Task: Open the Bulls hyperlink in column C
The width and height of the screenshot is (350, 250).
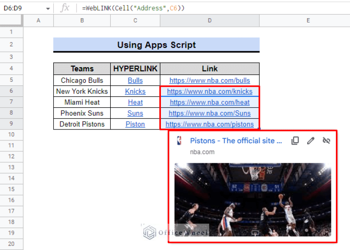Action: [x=135, y=80]
